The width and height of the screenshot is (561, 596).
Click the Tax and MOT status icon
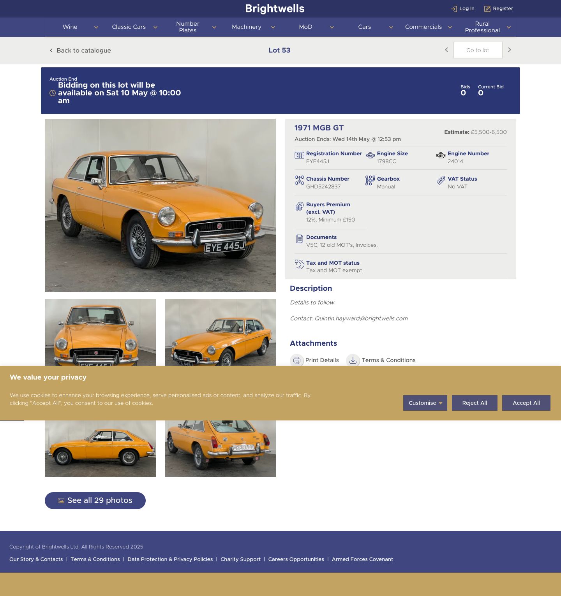[299, 264]
